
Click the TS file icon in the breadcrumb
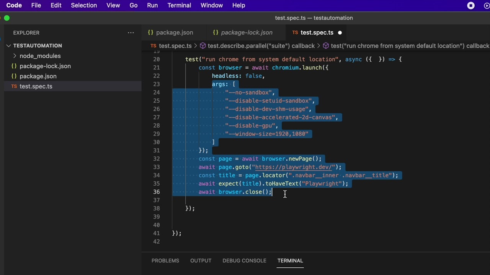(x=154, y=46)
